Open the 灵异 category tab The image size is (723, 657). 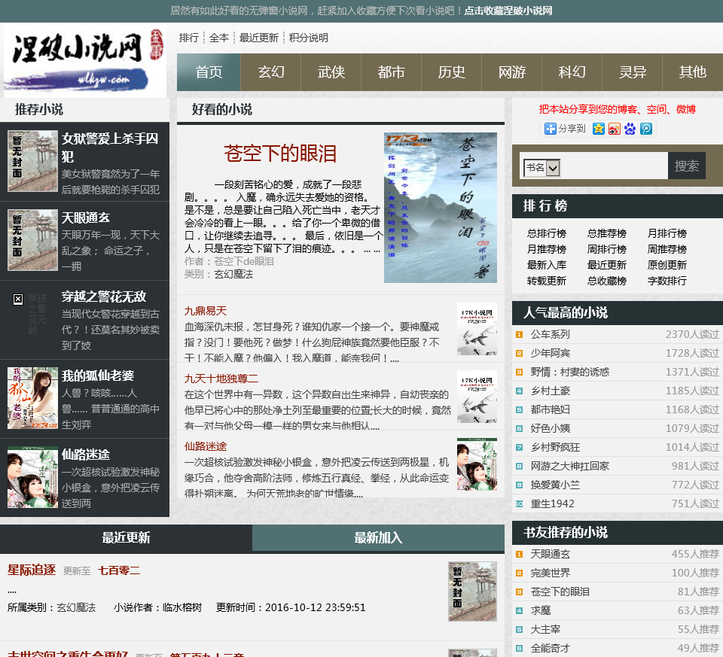tap(632, 72)
